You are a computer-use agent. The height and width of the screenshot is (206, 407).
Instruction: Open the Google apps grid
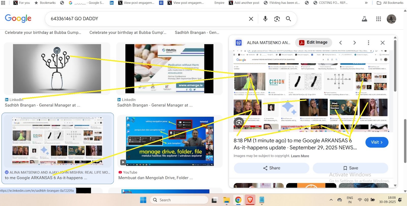(x=378, y=19)
